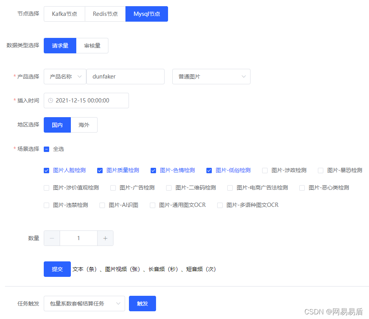The image size is (369, 319).
Task: Click the quantity number input
Action: [x=79, y=238]
